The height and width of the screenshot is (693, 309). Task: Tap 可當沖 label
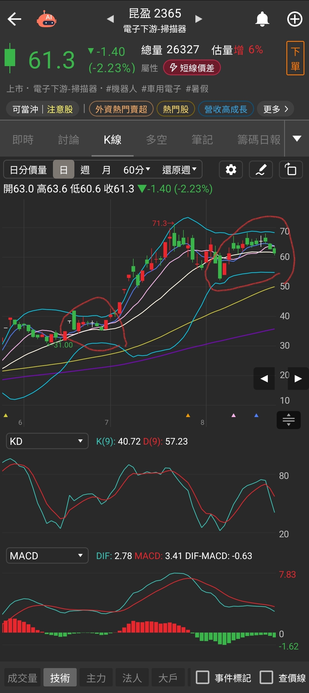tap(25, 109)
